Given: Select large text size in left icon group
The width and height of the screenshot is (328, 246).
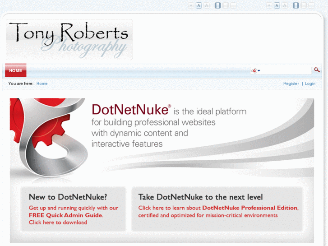Looking at the screenshot, I should coord(207,5).
